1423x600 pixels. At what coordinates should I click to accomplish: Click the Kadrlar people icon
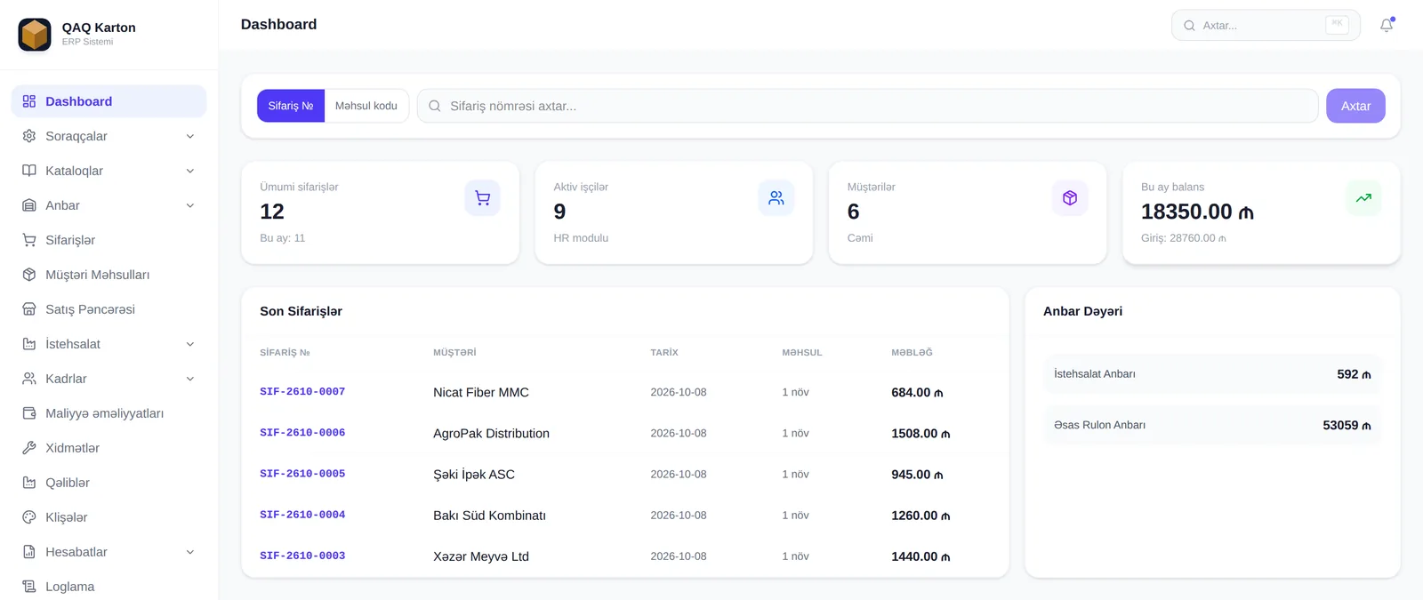(29, 379)
